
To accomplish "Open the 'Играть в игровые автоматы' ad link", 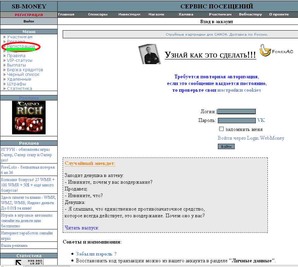I will [26, 221].
